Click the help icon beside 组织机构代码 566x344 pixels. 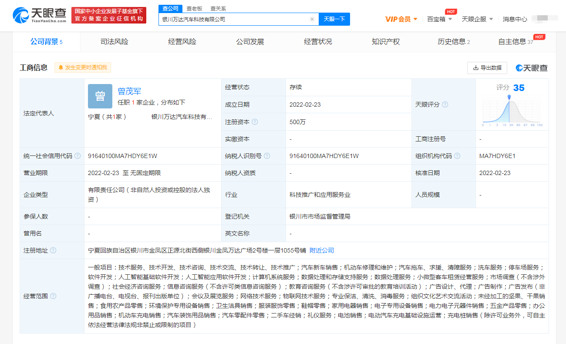coord(457,156)
